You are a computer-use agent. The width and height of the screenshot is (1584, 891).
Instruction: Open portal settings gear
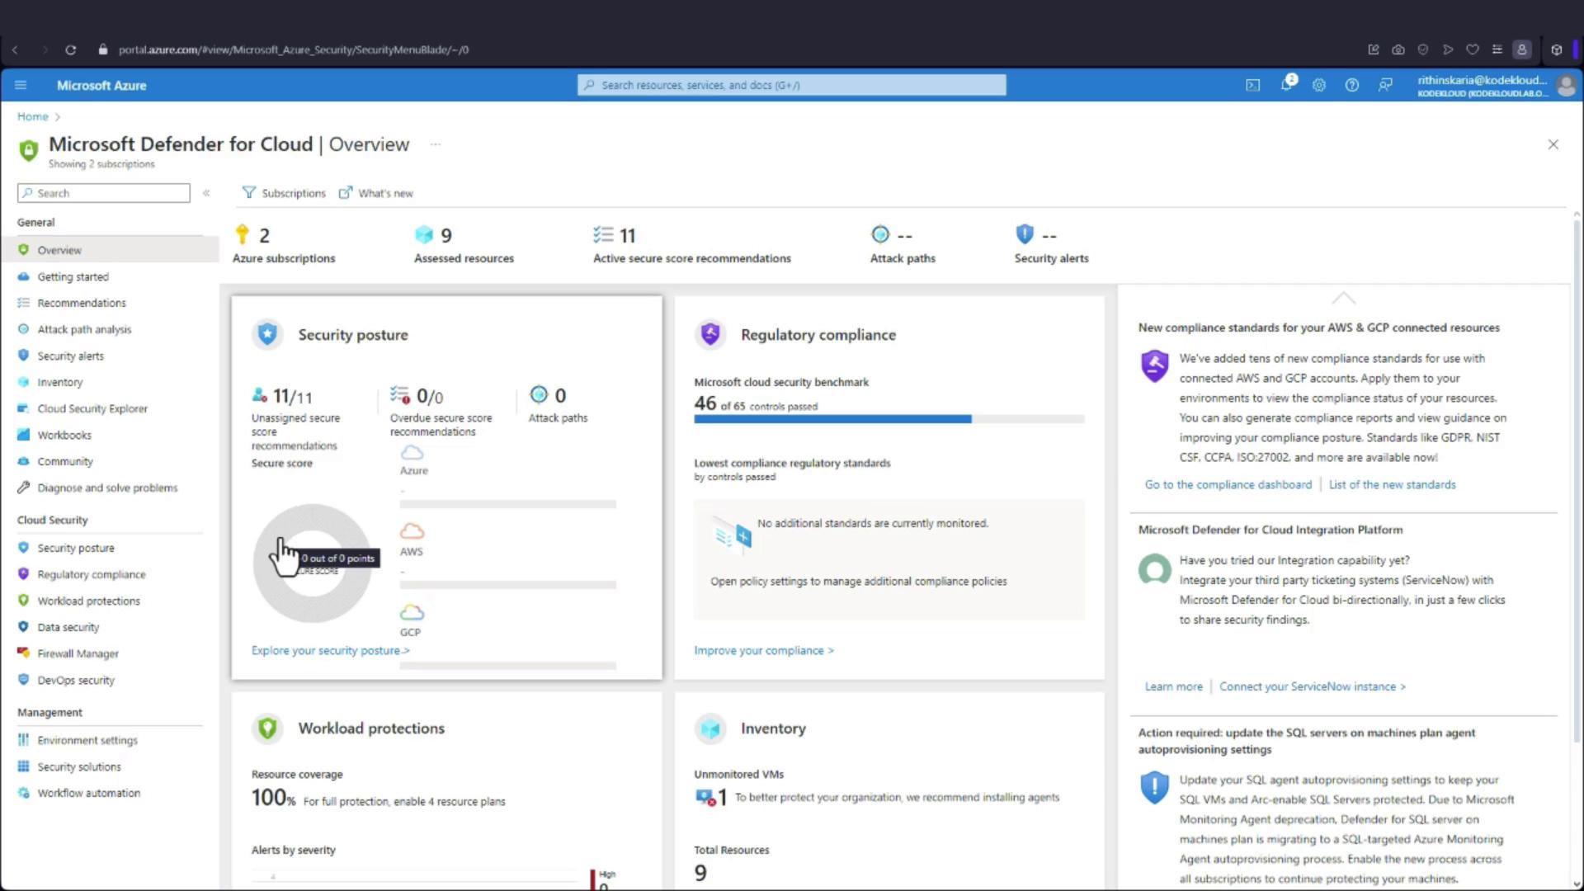[1319, 85]
